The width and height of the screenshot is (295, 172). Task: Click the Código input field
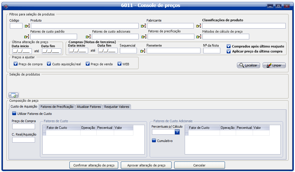pyautogui.click(x=16, y=26)
